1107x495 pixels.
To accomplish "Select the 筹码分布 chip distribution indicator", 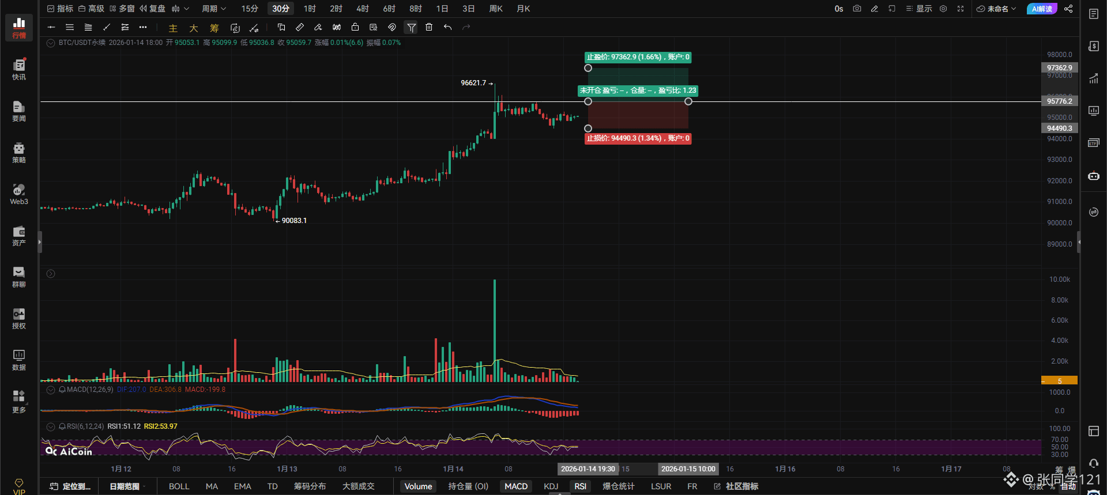I will (310, 486).
